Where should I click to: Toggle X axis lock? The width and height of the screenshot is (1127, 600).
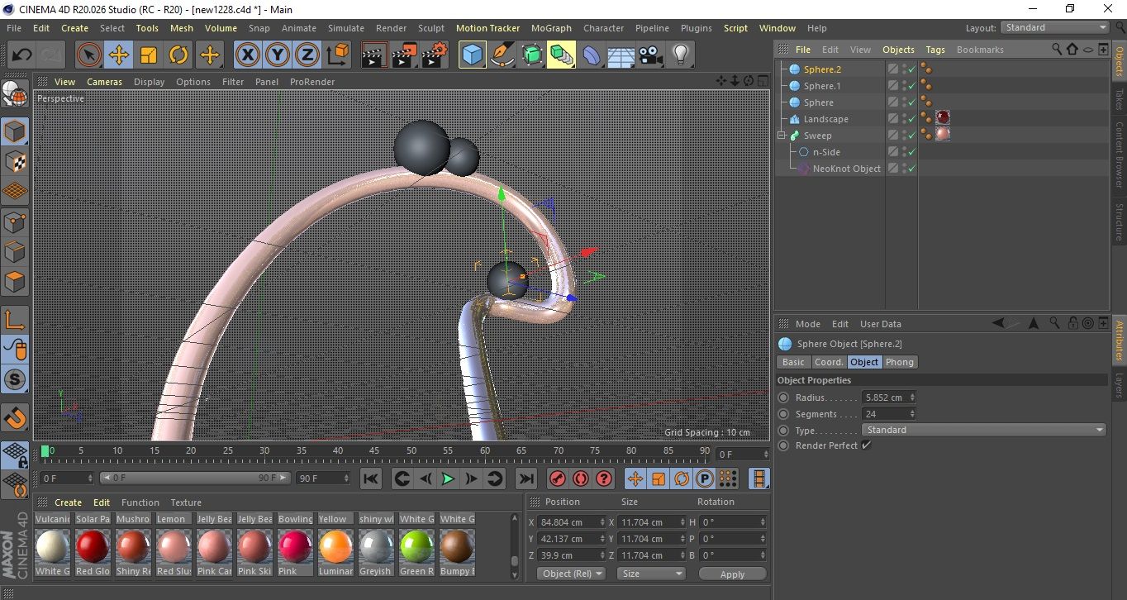coord(248,55)
